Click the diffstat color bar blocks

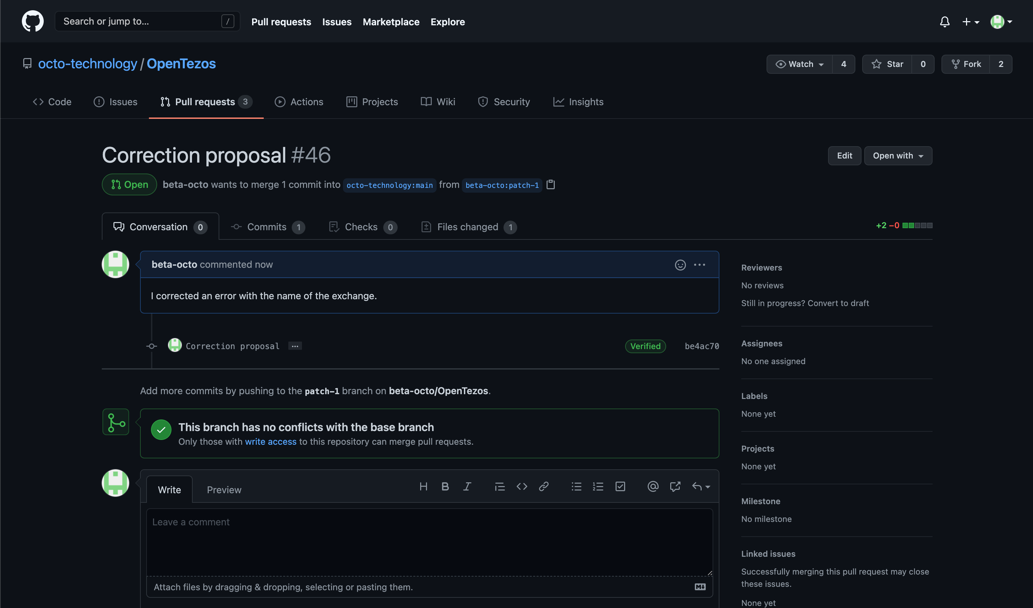917,225
